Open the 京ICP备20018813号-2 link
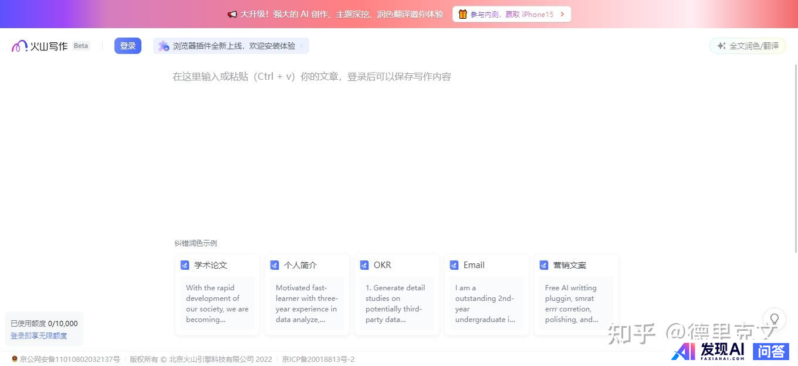 (x=318, y=359)
